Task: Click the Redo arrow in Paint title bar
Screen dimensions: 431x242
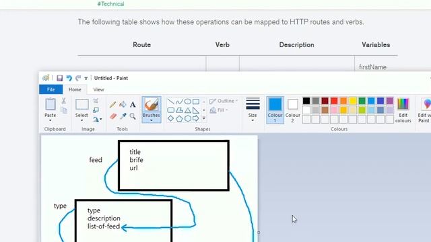Action: pos(78,78)
